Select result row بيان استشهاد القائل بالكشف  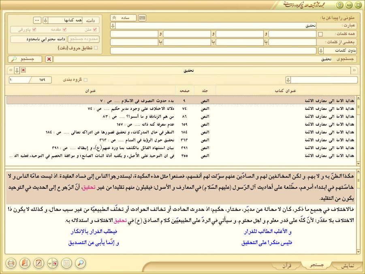[x=181, y=148]
